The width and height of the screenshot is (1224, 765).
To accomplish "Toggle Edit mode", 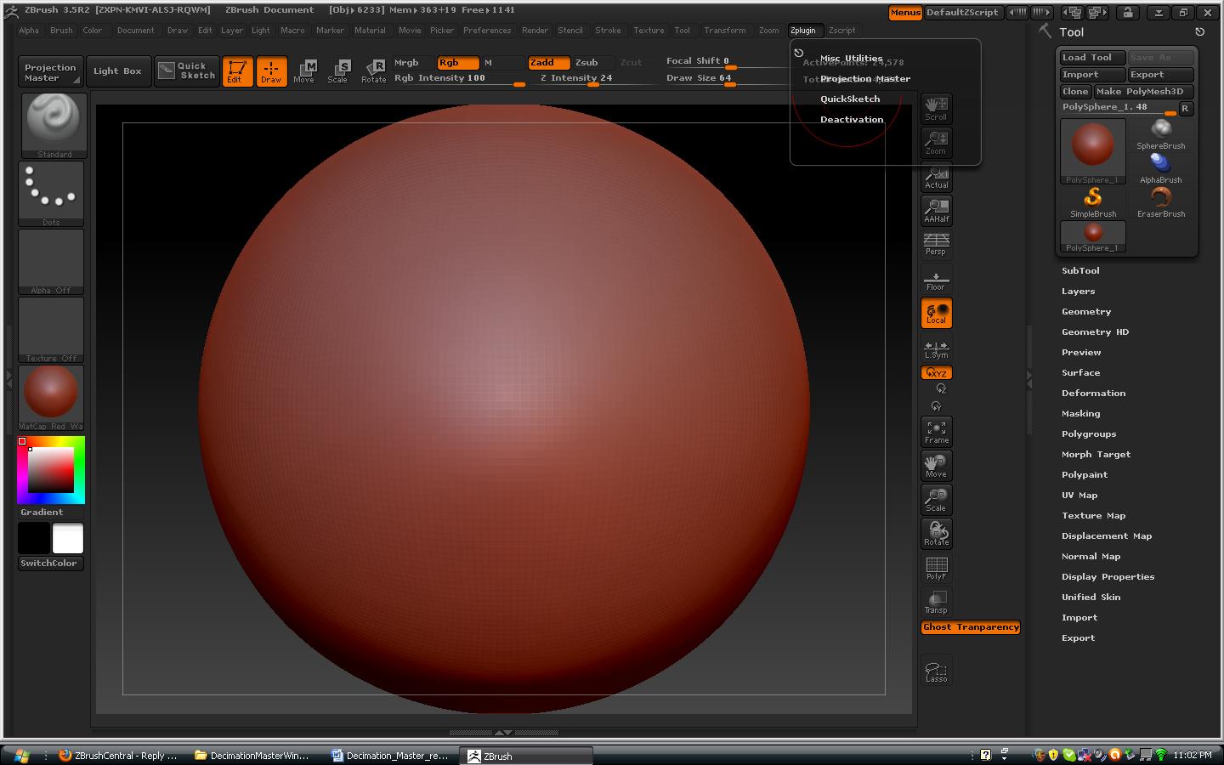I will 237,71.
